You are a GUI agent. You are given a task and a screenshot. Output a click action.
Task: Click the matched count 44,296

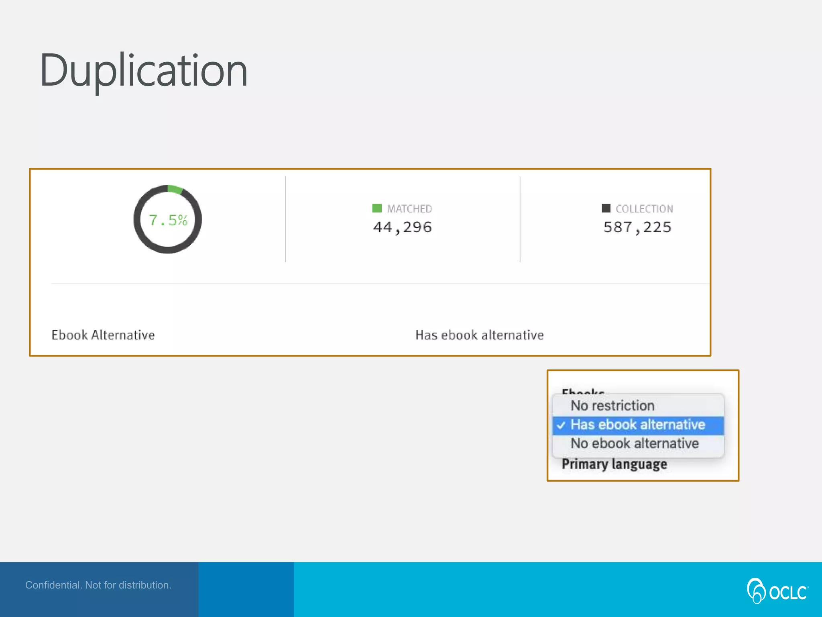[403, 227]
